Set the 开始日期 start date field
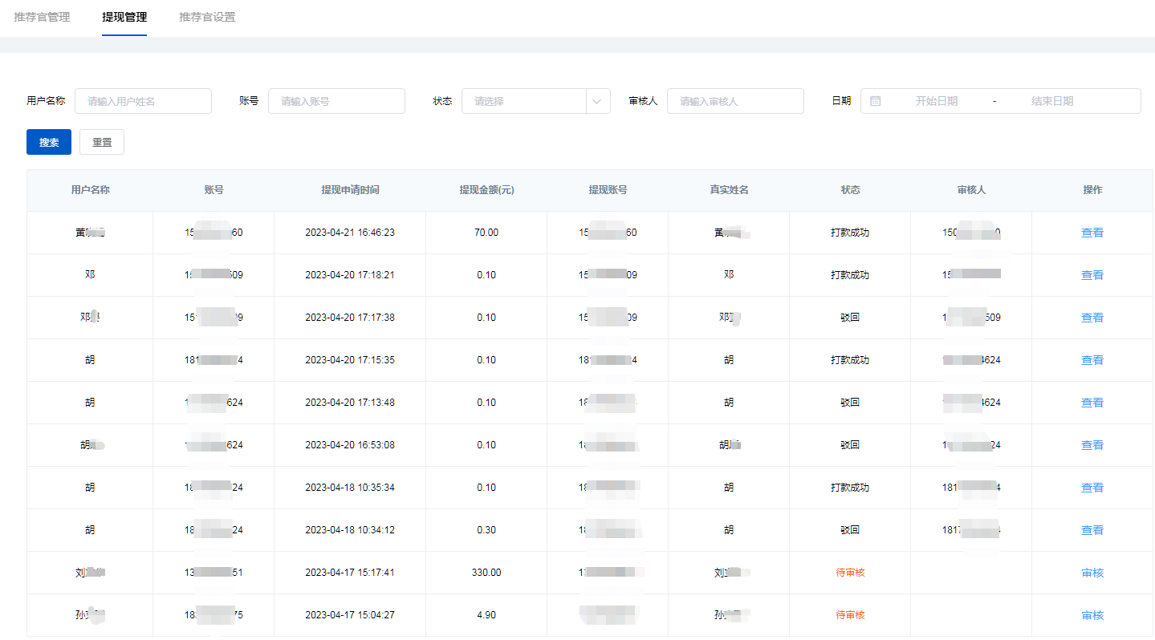The image size is (1155, 640). [937, 101]
